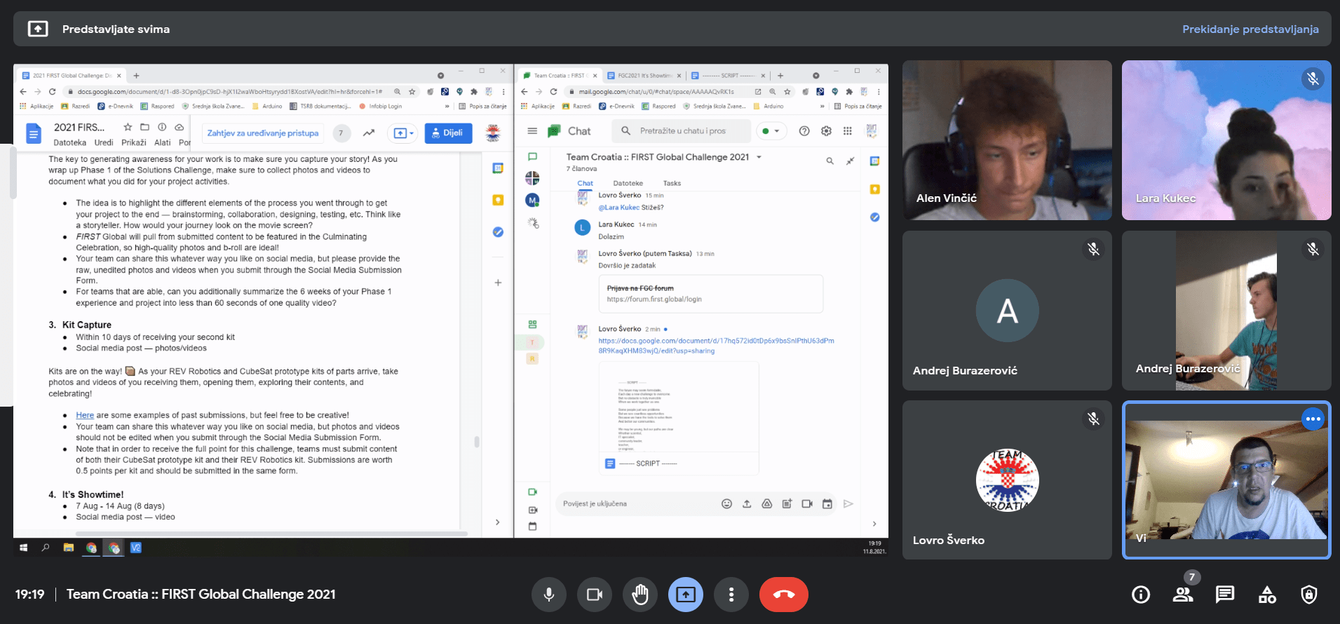
Task: Open shared docs.google.com document link
Action: tap(716, 346)
